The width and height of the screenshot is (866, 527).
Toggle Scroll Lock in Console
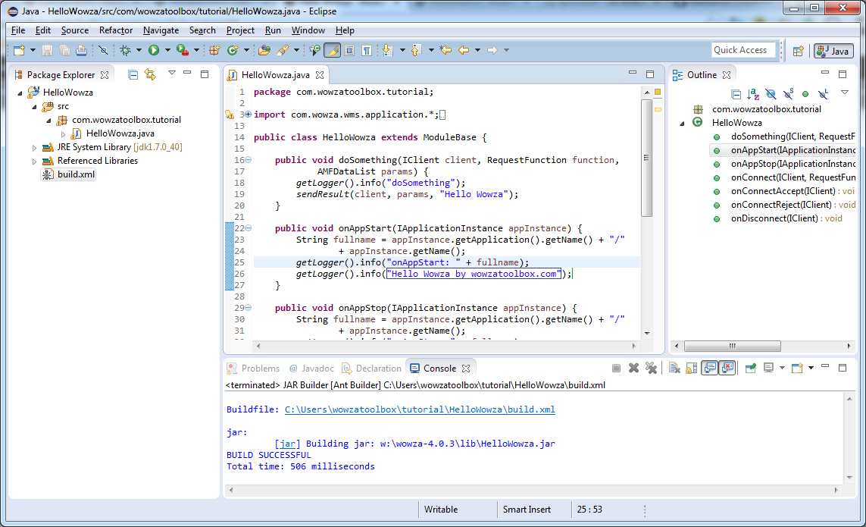pos(691,368)
